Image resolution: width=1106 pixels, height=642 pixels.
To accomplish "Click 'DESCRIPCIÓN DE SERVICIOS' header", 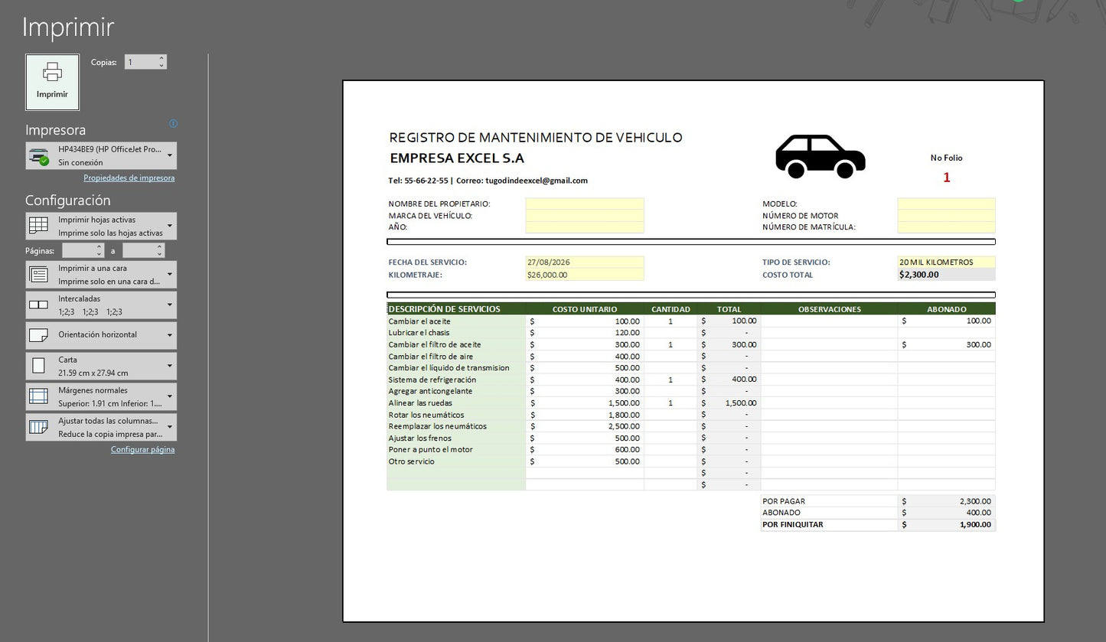I will (x=445, y=309).
